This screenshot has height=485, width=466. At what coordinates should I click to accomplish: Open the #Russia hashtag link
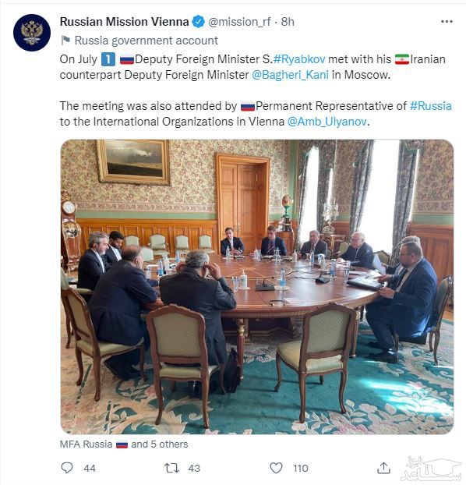coord(430,106)
